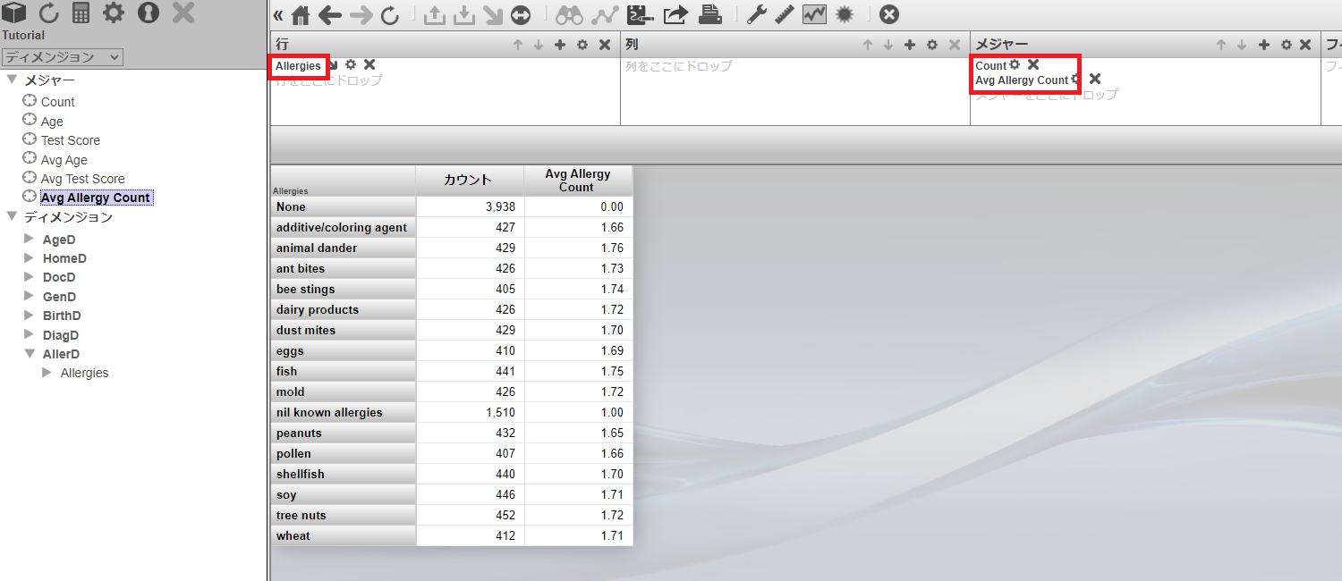Click the export share-arrow icon
Image resolution: width=1342 pixels, height=581 pixels.
click(676, 14)
